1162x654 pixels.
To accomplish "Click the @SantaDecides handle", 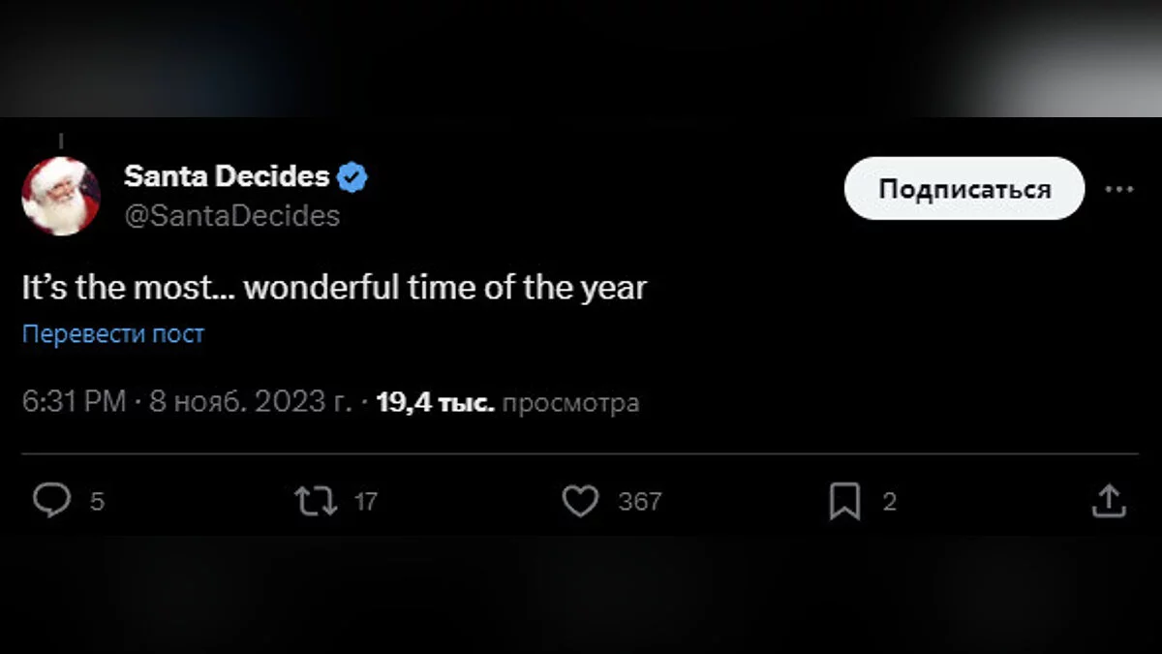I will click(x=232, y=215).
